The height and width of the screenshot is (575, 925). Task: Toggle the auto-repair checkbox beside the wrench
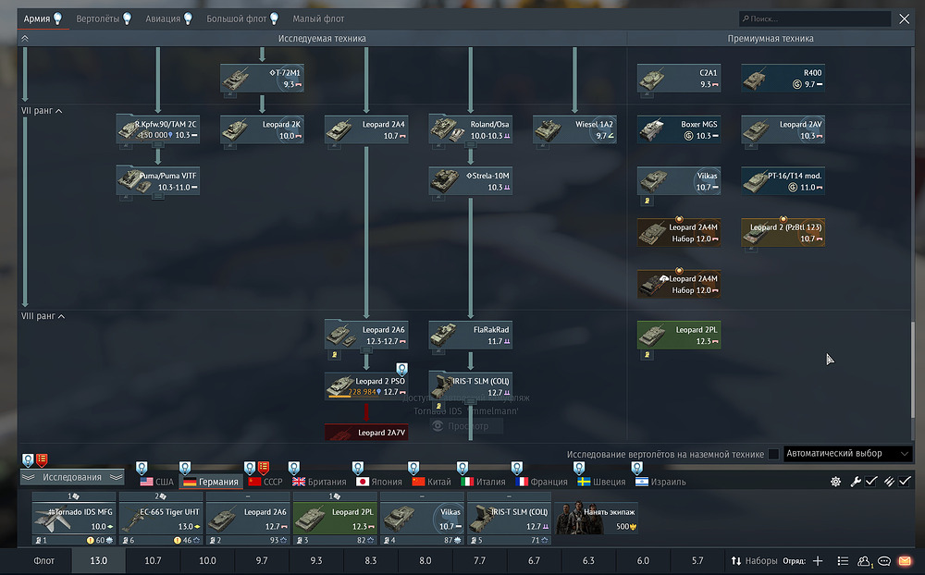[871, 482]
